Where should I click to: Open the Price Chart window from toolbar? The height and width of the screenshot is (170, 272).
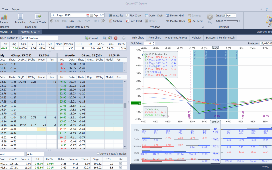click(133, 21)
